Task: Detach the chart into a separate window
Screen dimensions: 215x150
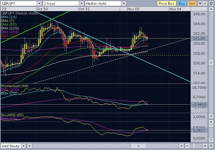Action: [211, 3]
